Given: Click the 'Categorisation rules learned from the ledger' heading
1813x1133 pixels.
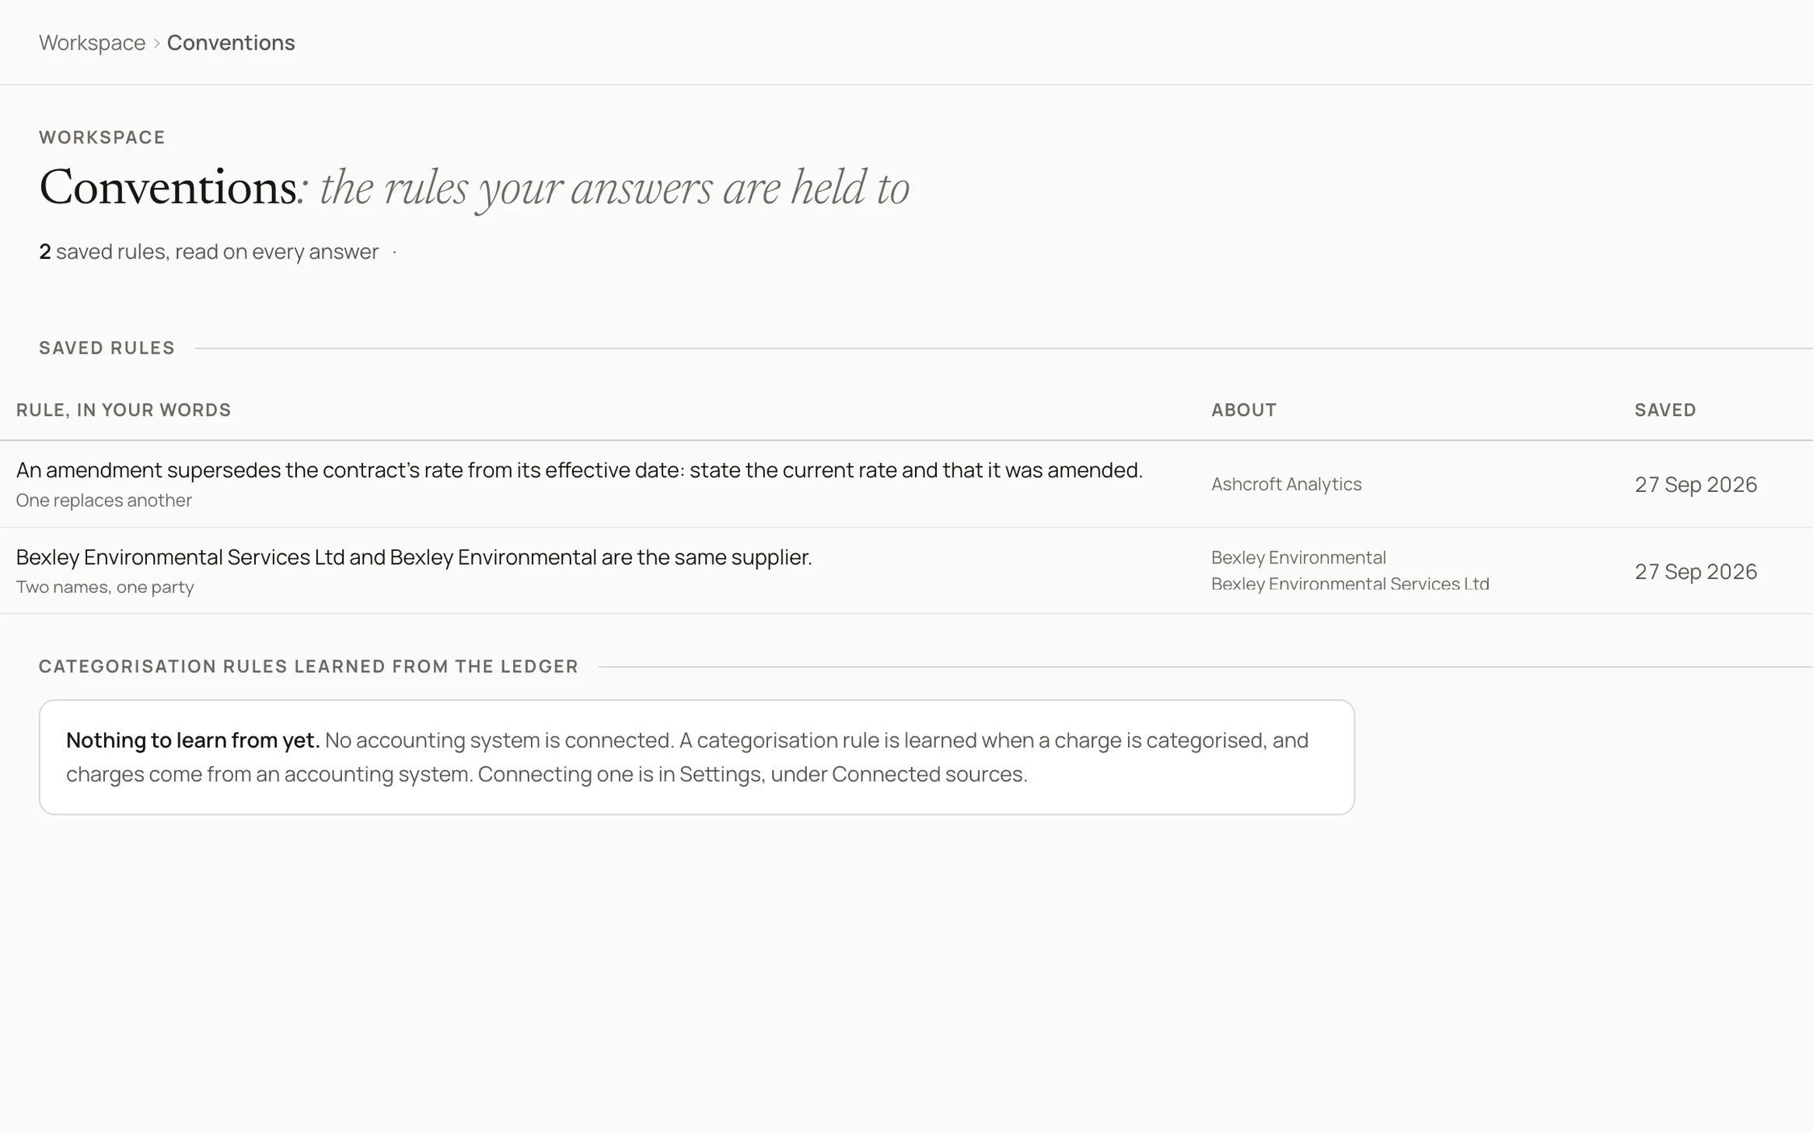Looking at the screenshot, I should click(309, 667).
